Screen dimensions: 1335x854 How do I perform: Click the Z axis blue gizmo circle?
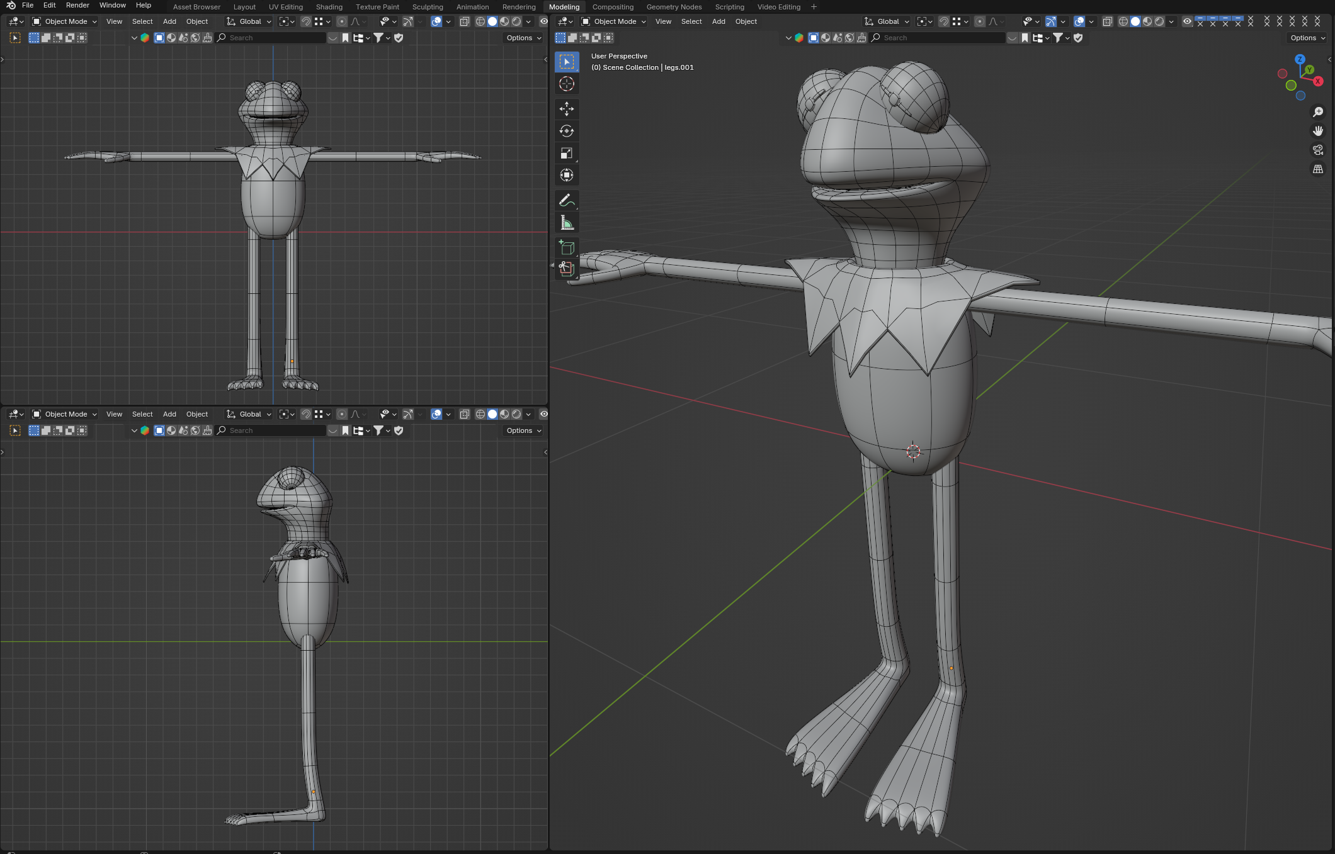1300,59
